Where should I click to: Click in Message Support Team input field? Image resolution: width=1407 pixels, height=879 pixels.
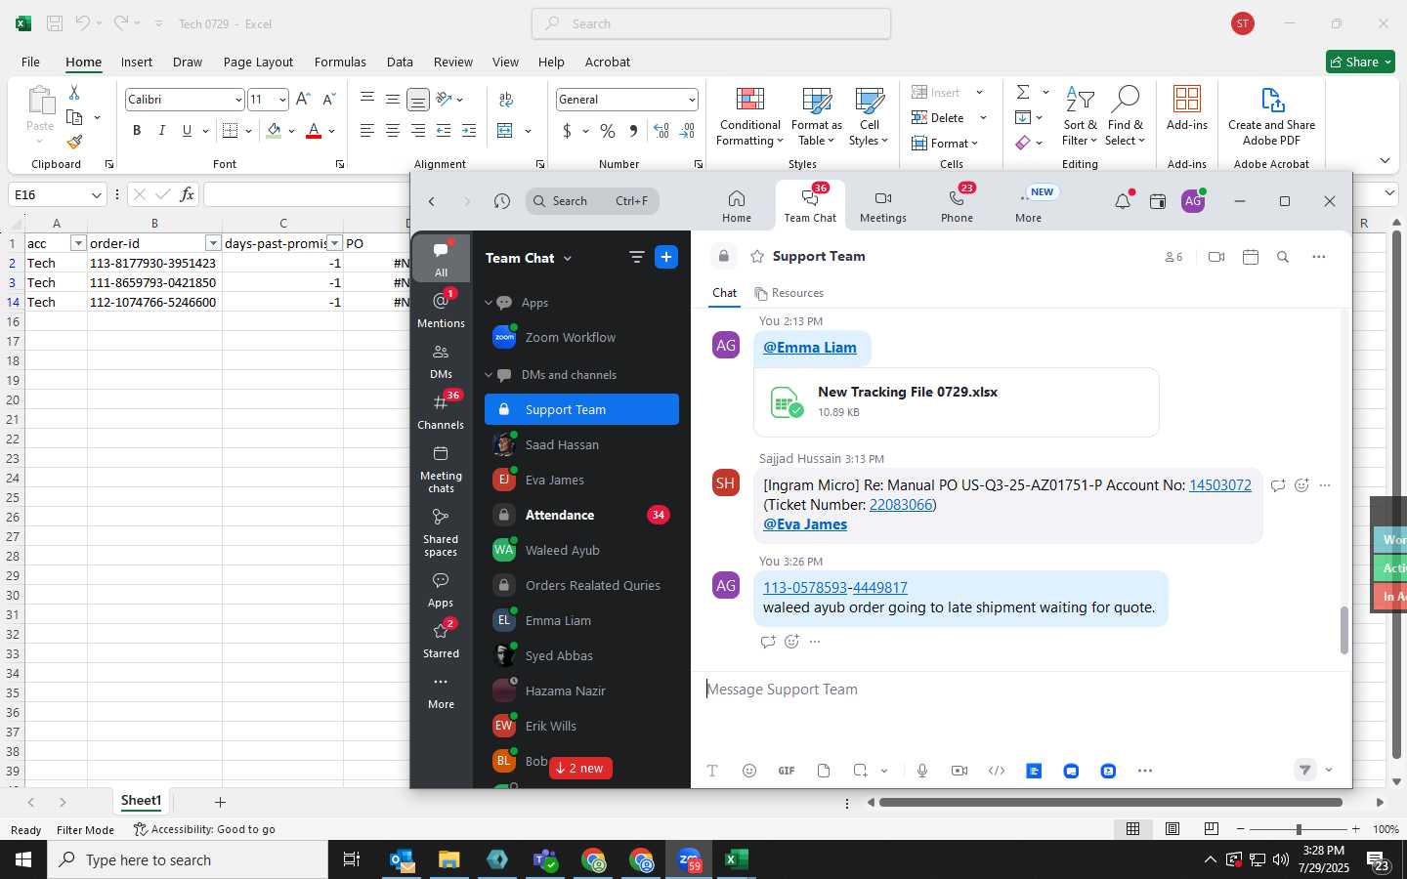1021,690
